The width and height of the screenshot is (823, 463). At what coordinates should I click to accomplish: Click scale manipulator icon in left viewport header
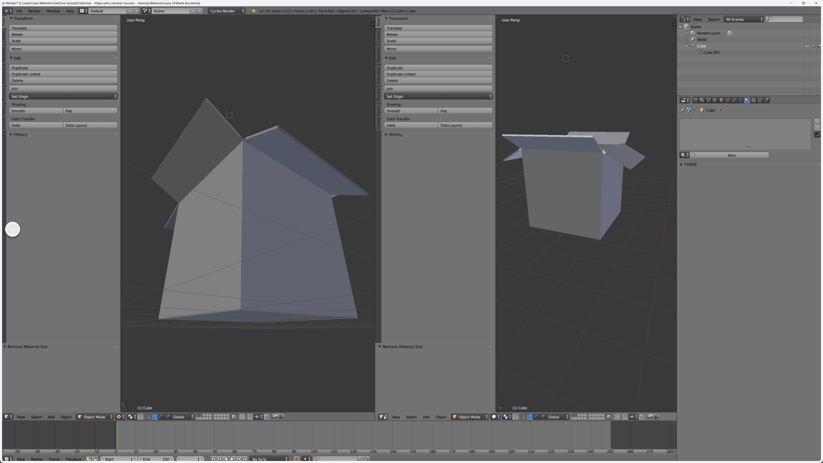(x=167, y=416)
